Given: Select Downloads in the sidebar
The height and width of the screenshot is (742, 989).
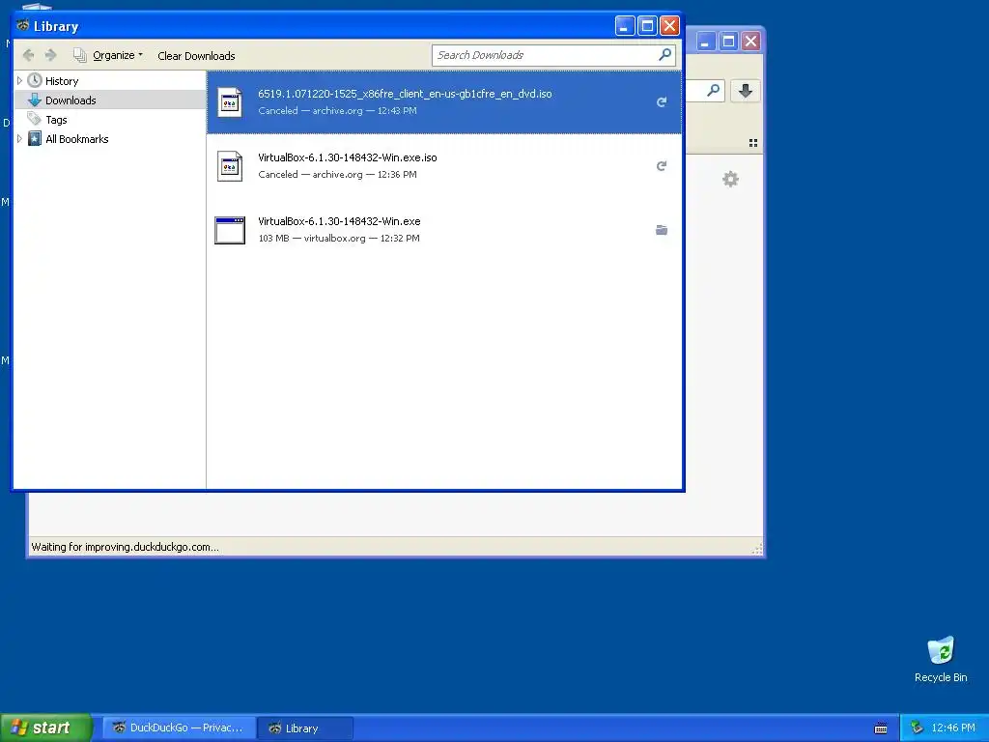Looking at the screenshot, I should (71, 100).
